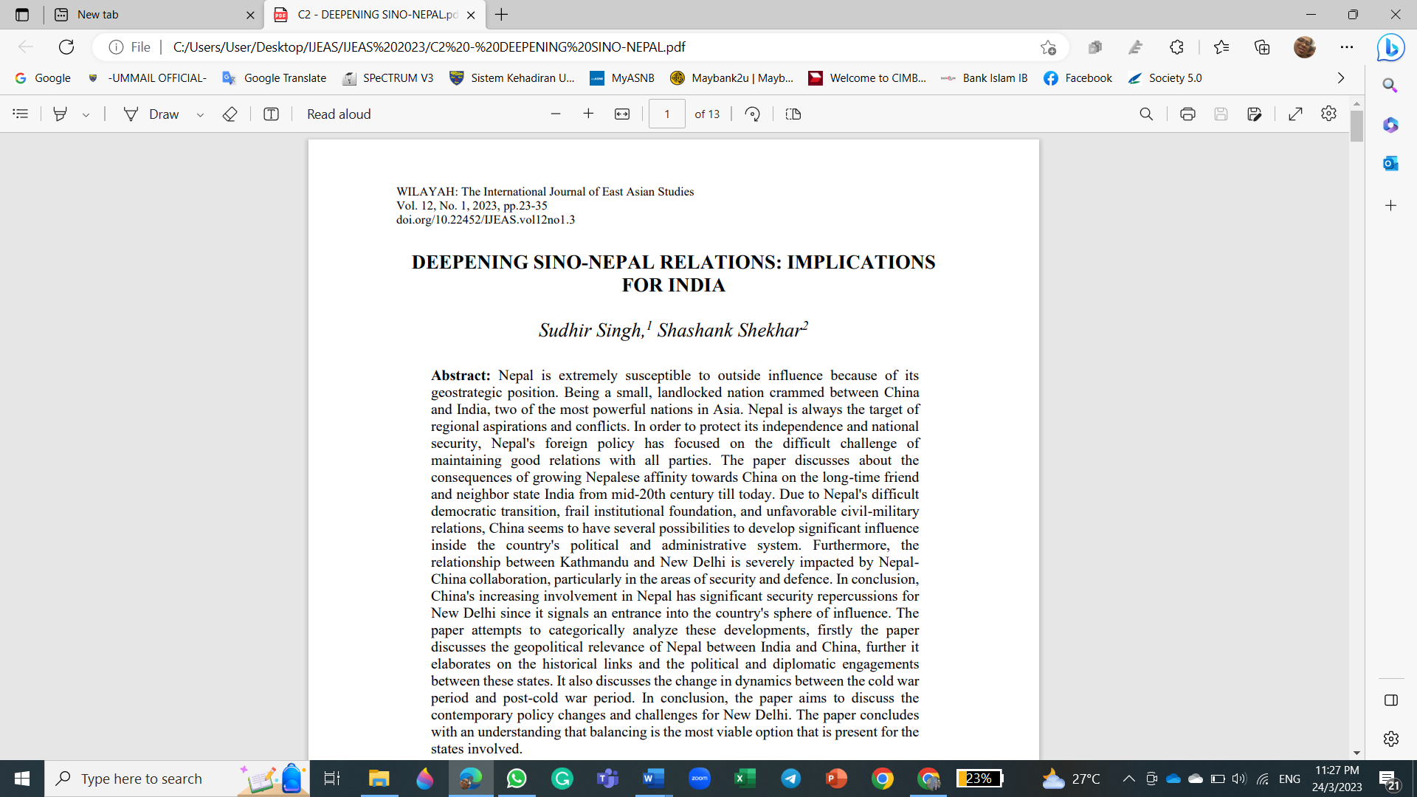The width and height of the screenshot is (1417, 797).
Task: Open the ENG language indicator
Action: coord(1289,779)
